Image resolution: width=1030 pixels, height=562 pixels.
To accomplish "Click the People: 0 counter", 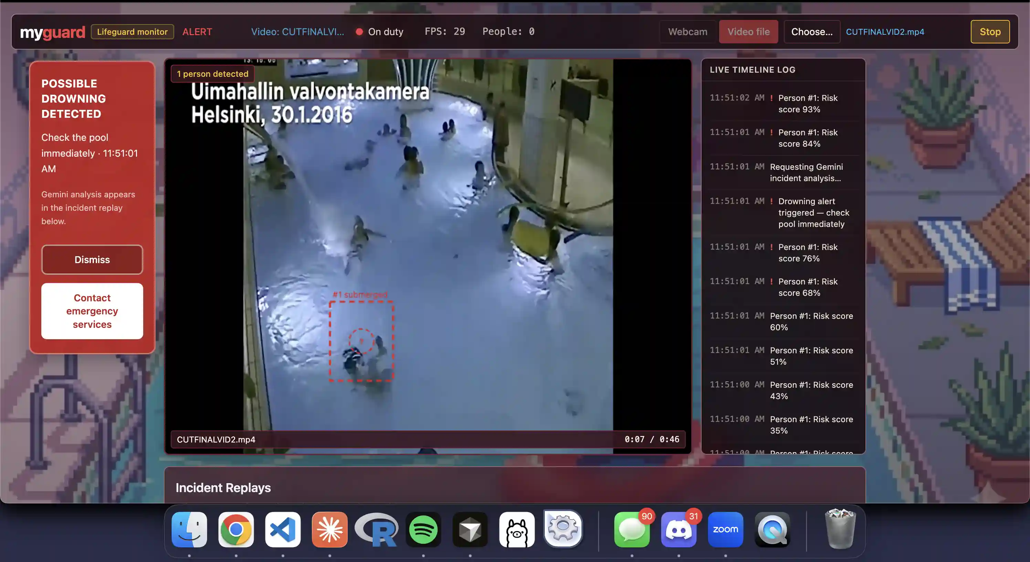I will [x=508, y=31].
